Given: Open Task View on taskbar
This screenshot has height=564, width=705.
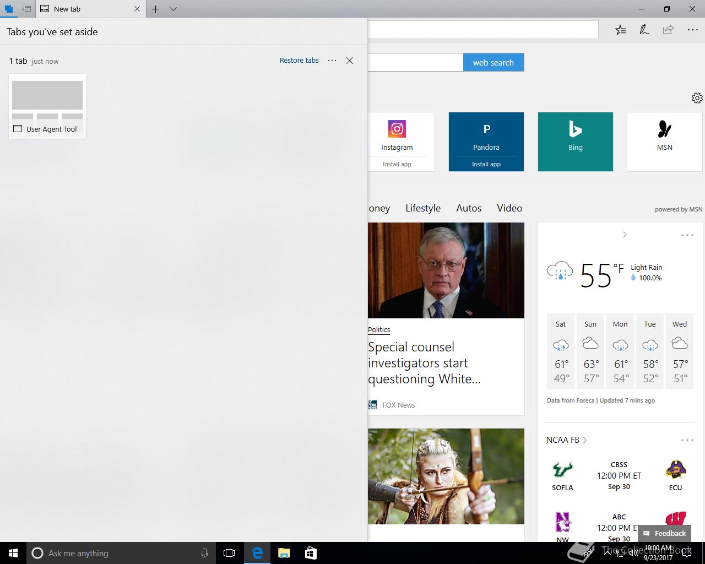Looking at the screenshot, I should click(x=229, y=553).
